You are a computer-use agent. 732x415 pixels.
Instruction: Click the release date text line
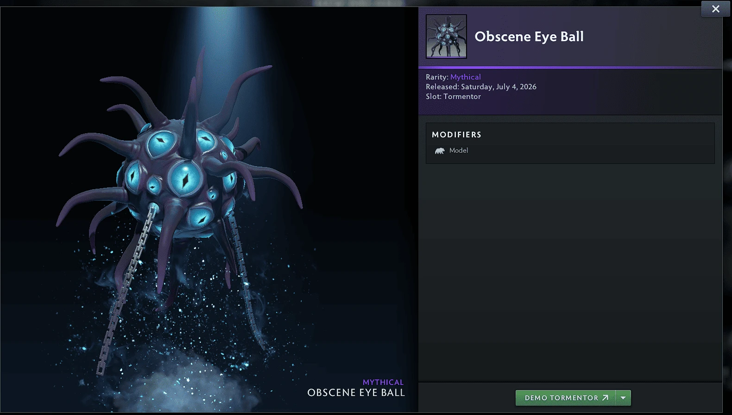pyautogui.click(x=481, y=87)
